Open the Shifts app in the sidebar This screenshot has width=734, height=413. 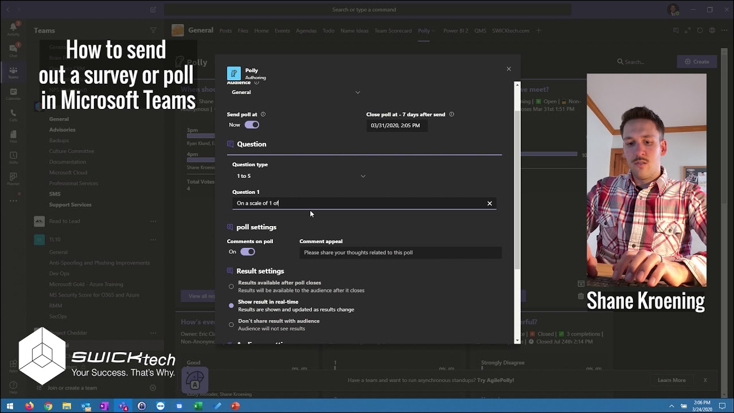(x=13, y=157)
